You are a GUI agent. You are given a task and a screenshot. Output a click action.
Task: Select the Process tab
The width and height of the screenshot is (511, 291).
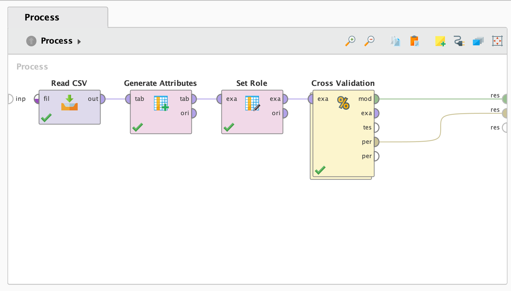pos(58,17)
